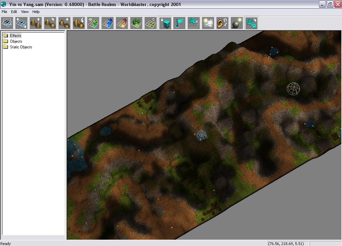Screen dimensions: 342x246
Task: Select the glowing wind effect tool
Action: pyautogui.click(x=208, y=23)
